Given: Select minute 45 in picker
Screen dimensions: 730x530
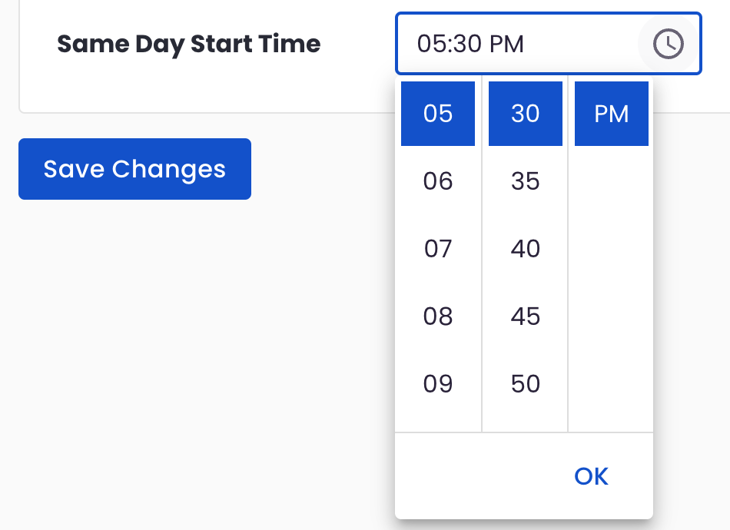Looking at the screenshot, I should click(x=525, y=316).
